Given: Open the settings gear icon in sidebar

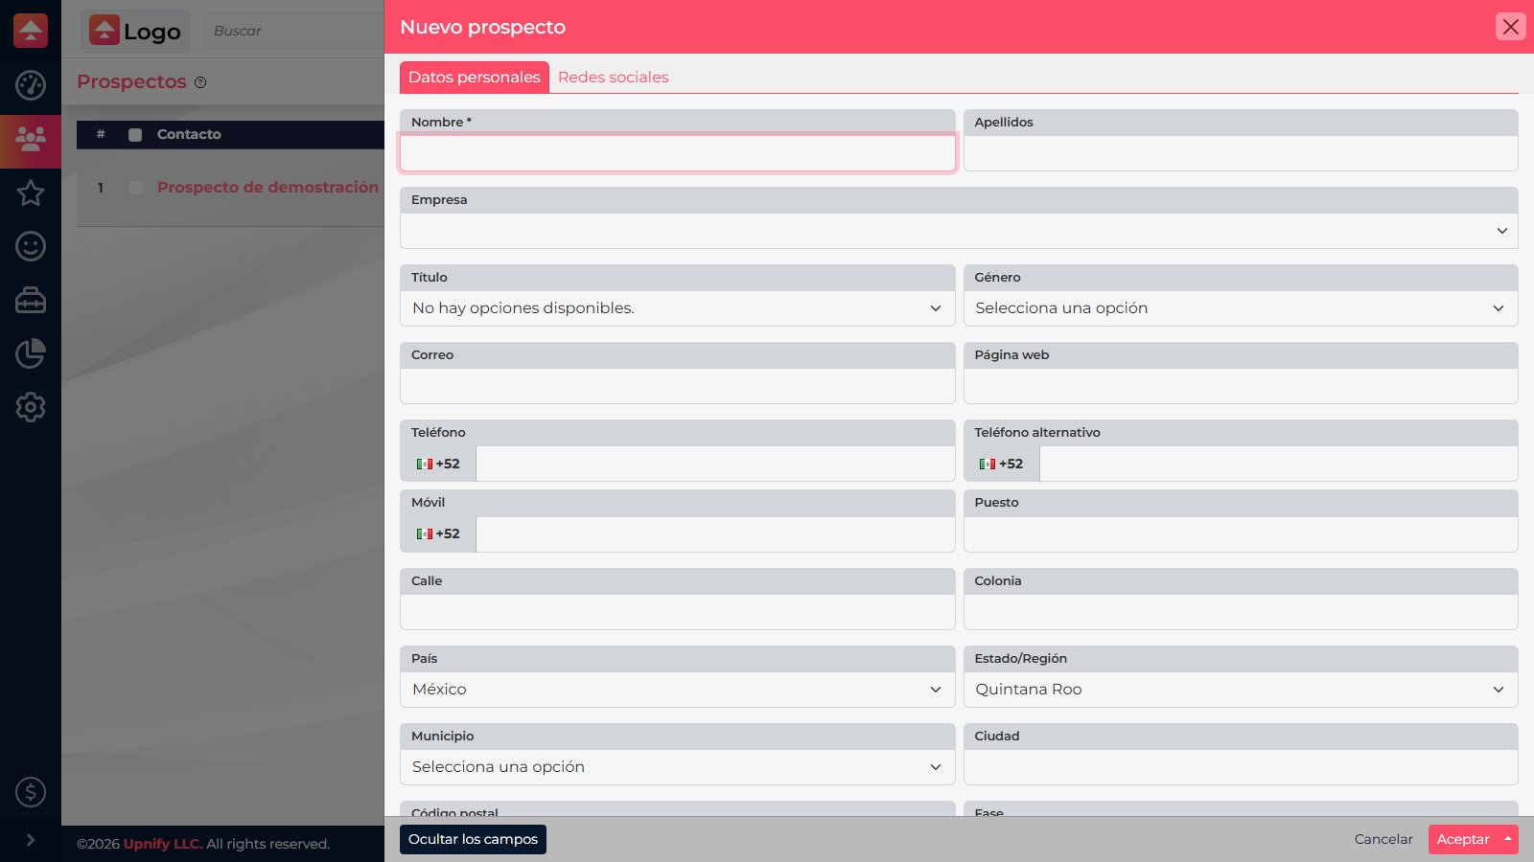Looking at the screenshot, I should 31,407.
